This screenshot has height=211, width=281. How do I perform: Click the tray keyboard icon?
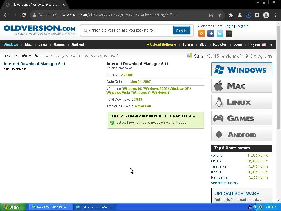[250, 207]
